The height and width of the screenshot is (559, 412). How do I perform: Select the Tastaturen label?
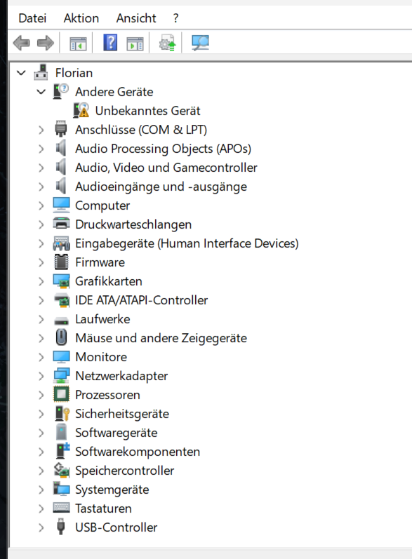(103, 508)
